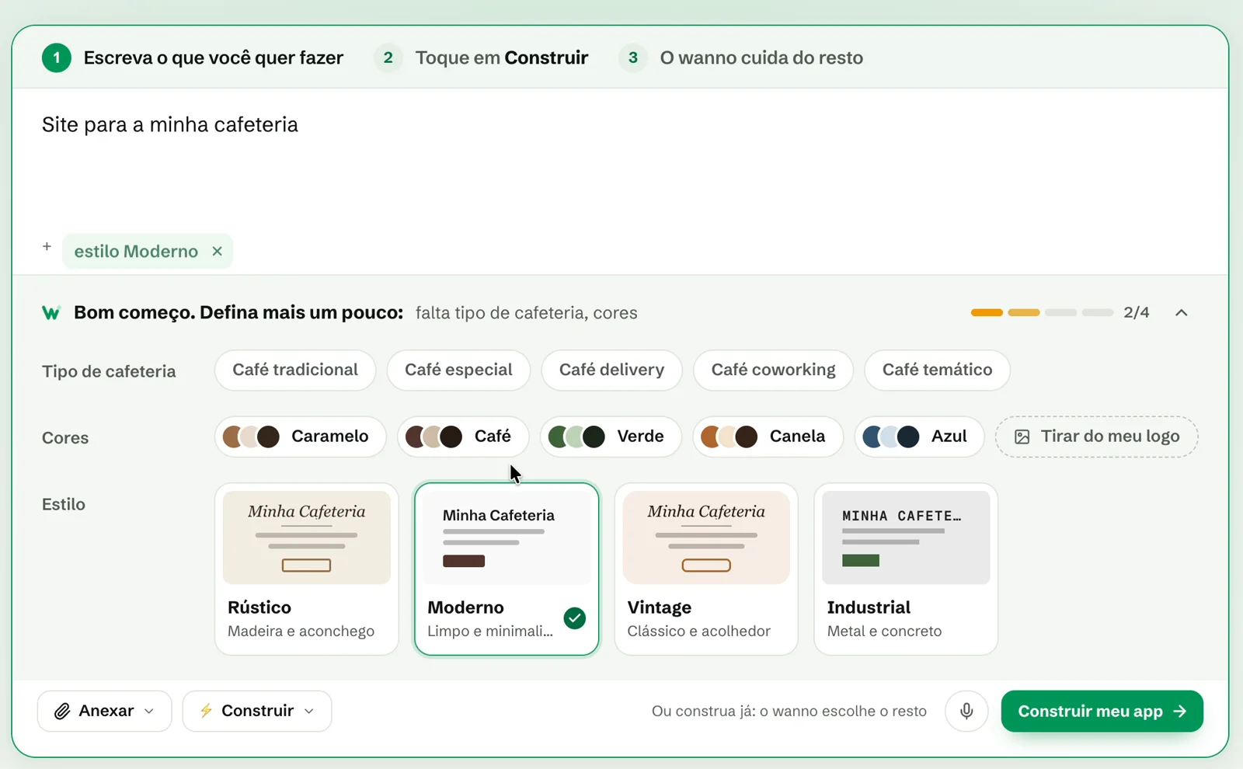Viewport: 1243px width, 769px height.
Task: Click step 3 O wanno cuida do resto
Action: coord(741,58)
